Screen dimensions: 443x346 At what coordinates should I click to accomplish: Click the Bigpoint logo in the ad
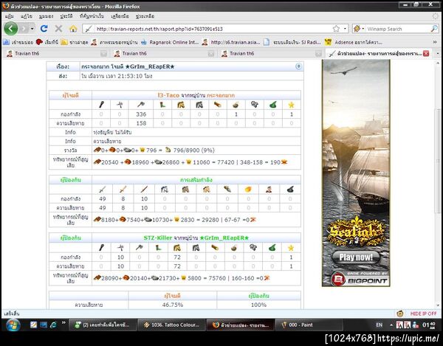[359, 280]
